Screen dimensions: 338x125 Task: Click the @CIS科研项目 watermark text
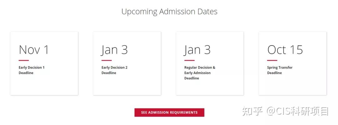click(297, 111)
